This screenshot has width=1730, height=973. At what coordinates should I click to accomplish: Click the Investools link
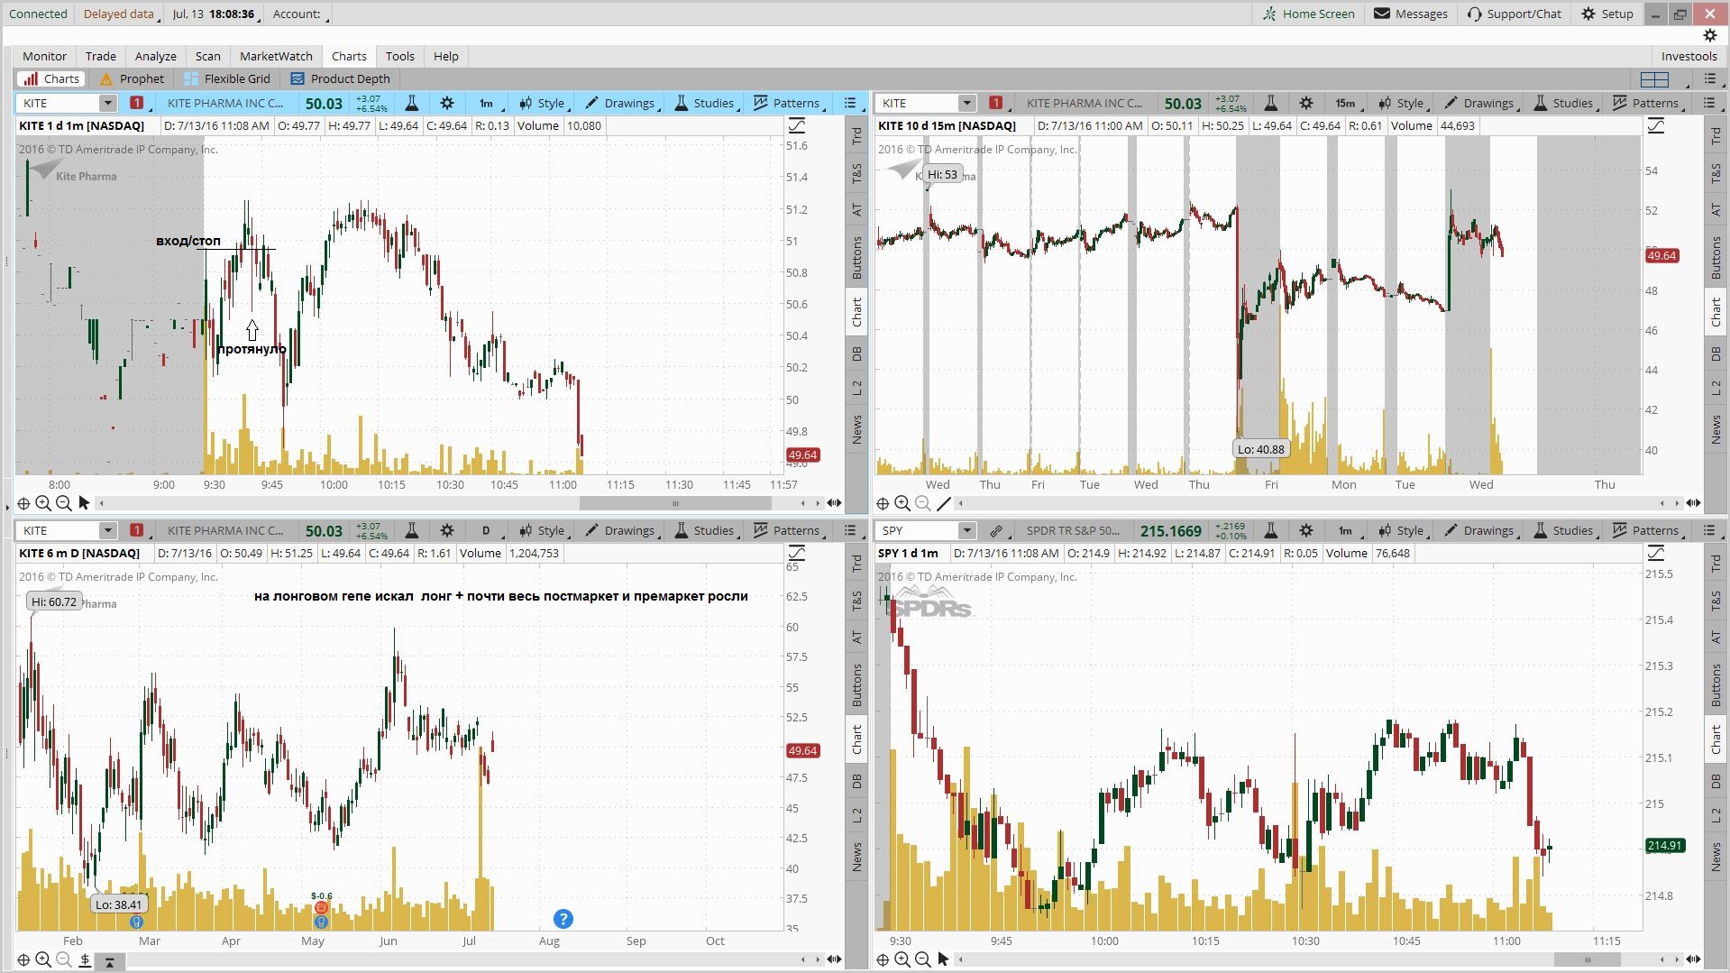(1689, 56)
